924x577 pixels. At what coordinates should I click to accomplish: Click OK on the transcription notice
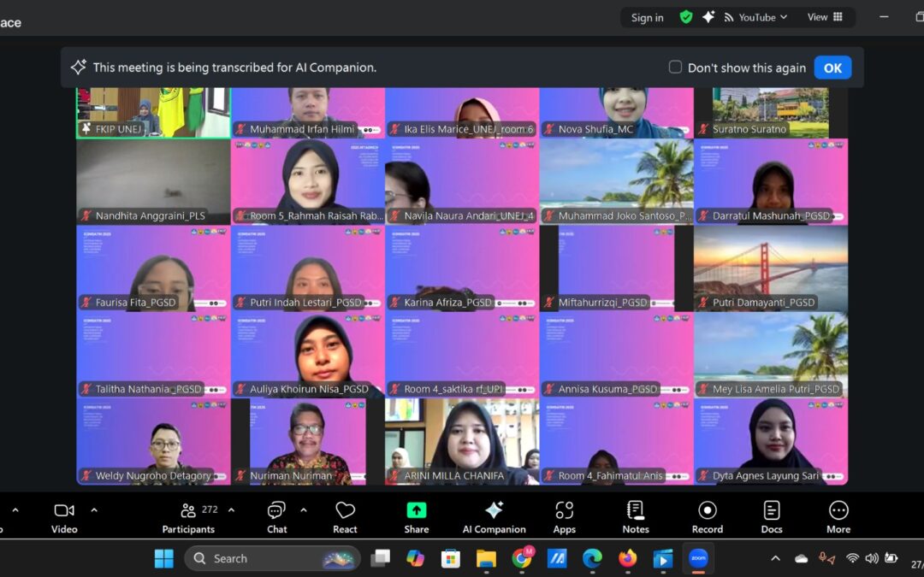point(832,68)
